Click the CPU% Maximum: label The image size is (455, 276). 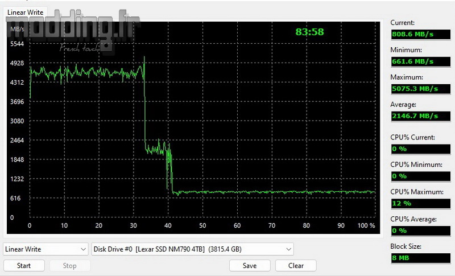pyautogui.click(x=417, y=192)
